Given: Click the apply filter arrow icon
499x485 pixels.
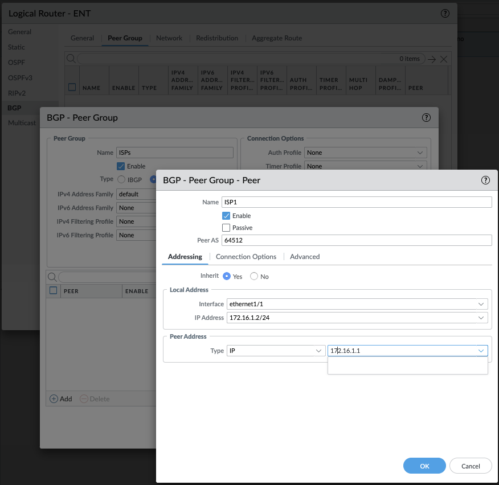Looking at the screenshot, I should (432, 59).
